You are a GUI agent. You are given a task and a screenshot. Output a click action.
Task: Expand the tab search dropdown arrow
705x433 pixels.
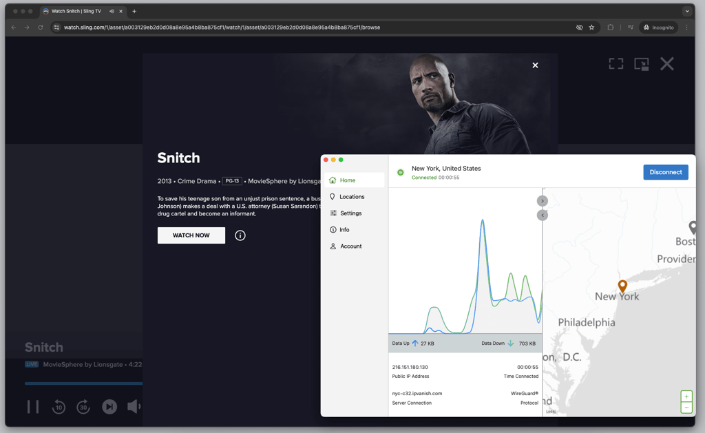pos(687,11)
